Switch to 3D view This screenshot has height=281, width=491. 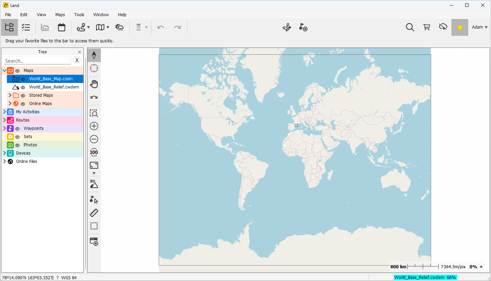[x=94, y=184]
